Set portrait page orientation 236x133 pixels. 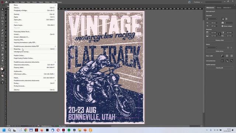point(223,19)
